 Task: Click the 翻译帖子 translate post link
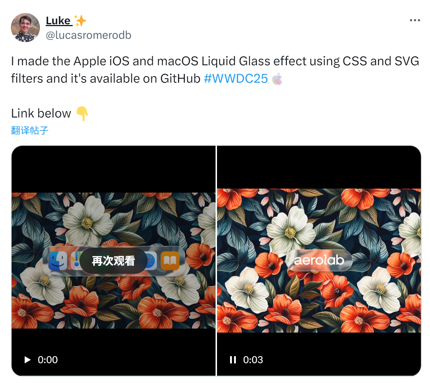(x=30, y=130)
